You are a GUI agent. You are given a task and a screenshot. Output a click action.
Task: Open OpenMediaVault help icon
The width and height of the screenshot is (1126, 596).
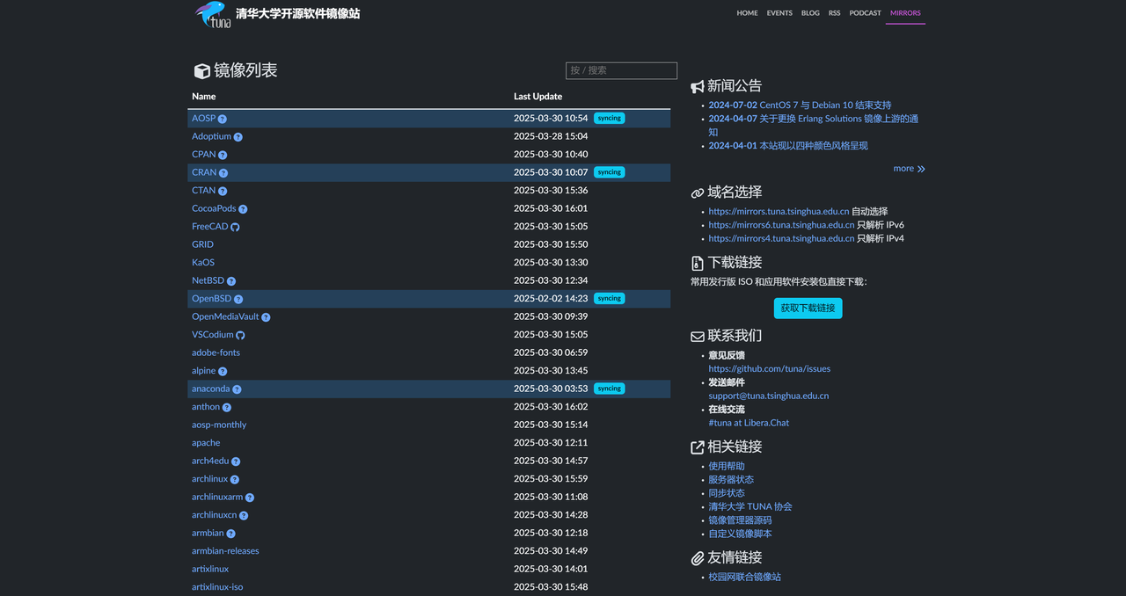(266, 317)
